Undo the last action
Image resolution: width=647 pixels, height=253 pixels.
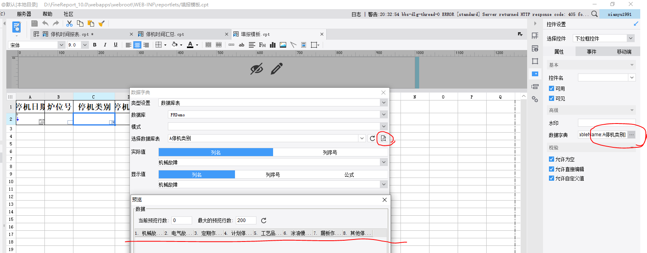point(45,23)
